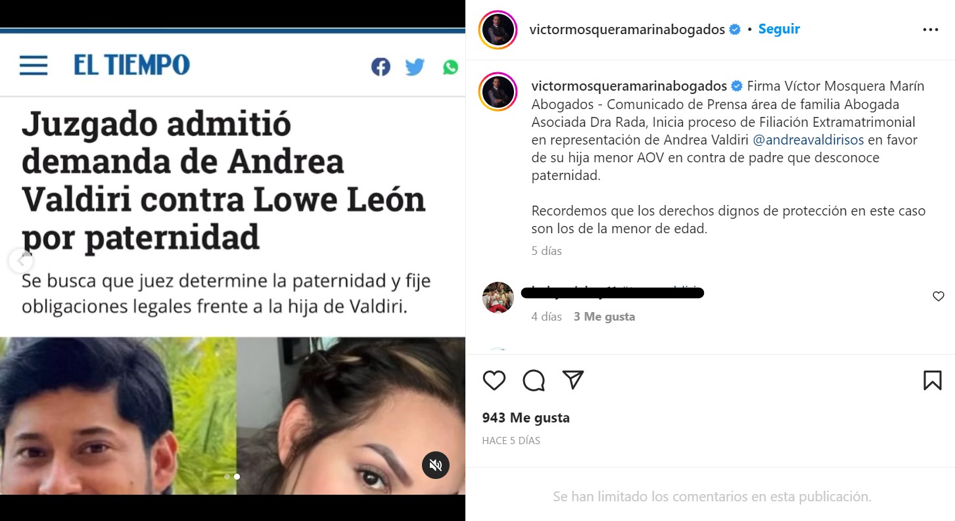Click Twitter share icon in article
Image resolution: width=955 pixels, height=521 pixels.
tap(415, 66)
